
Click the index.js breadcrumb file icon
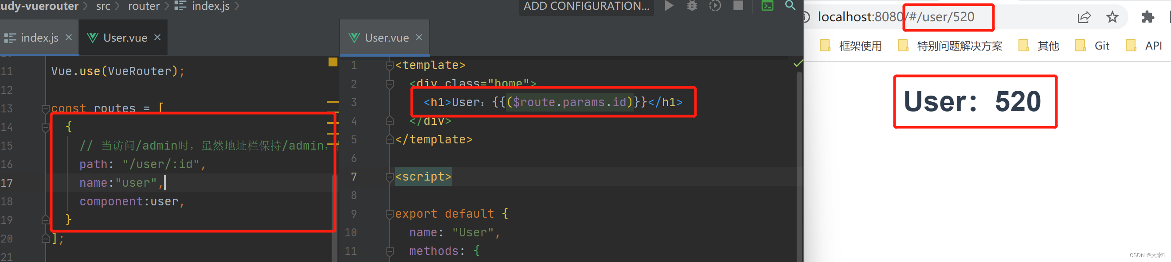tap(180, 5)
